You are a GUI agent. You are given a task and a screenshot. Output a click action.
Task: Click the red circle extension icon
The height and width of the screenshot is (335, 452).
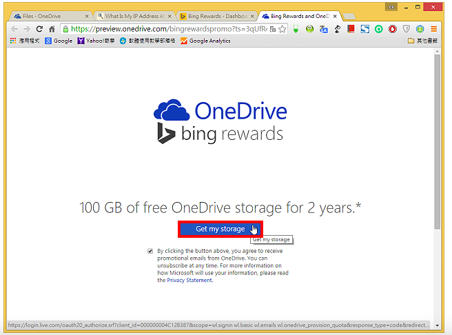point(392,29)
